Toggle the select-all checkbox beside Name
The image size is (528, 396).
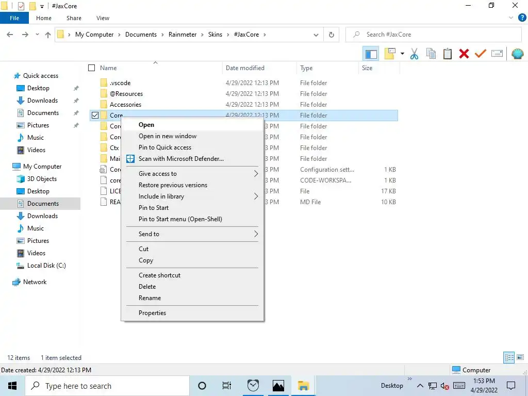click(x=92, y=68)
